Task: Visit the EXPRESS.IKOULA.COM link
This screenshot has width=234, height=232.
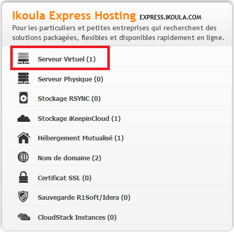Action: click(171, 17)
